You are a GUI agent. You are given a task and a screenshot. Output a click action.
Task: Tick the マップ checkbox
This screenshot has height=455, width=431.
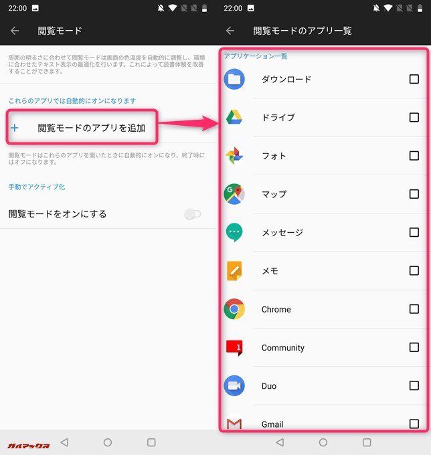414,194
